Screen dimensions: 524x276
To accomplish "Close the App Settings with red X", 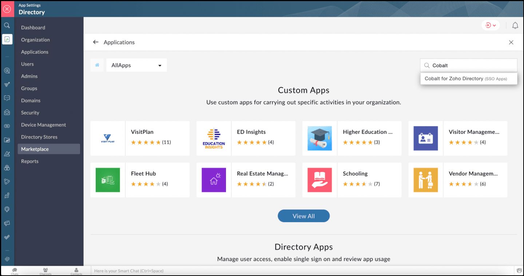I will click(7, 9).
